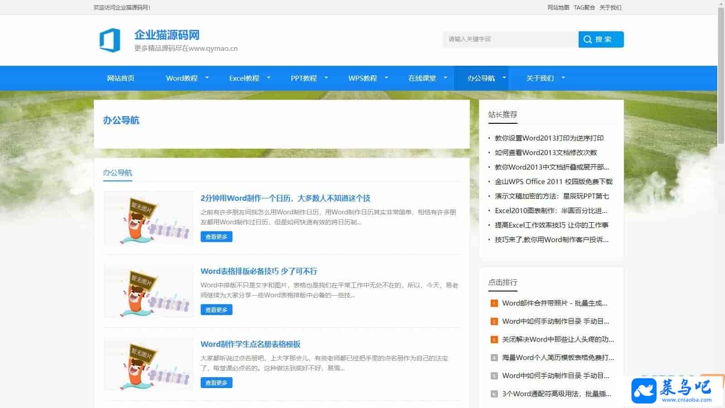
Task: Expand the PPT教程 dropdown arrow
Action: 326,78
